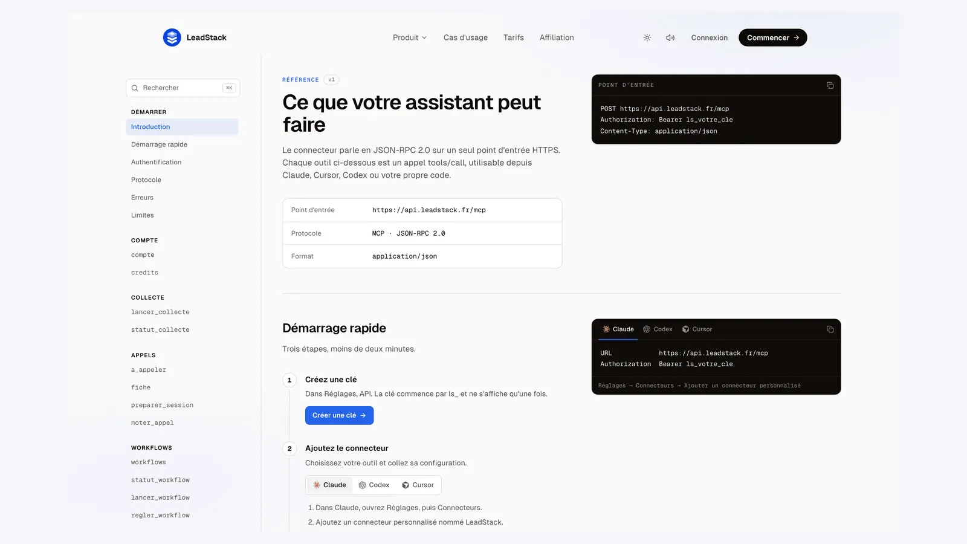This screenshot has width=967, height=544.
Task: Switch to Codex tab in code panel
Action: click(x=658, y=329)
